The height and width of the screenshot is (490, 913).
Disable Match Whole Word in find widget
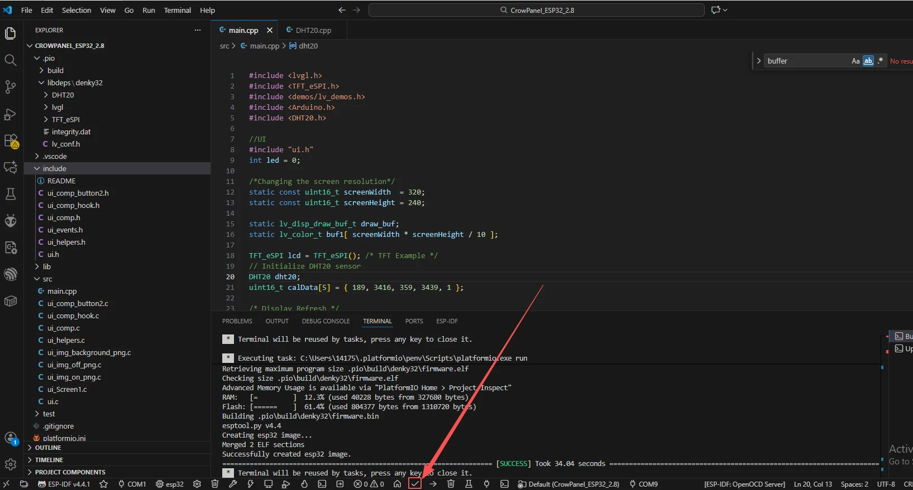[x=868, y=61]
